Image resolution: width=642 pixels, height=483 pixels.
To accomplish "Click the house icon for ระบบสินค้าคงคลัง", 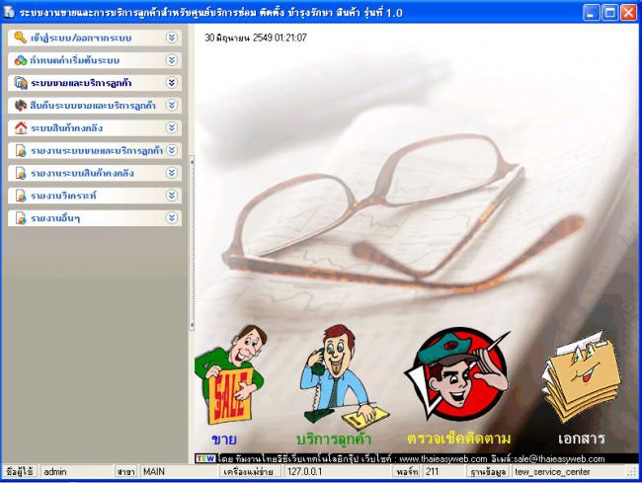I will pos(21,127).
